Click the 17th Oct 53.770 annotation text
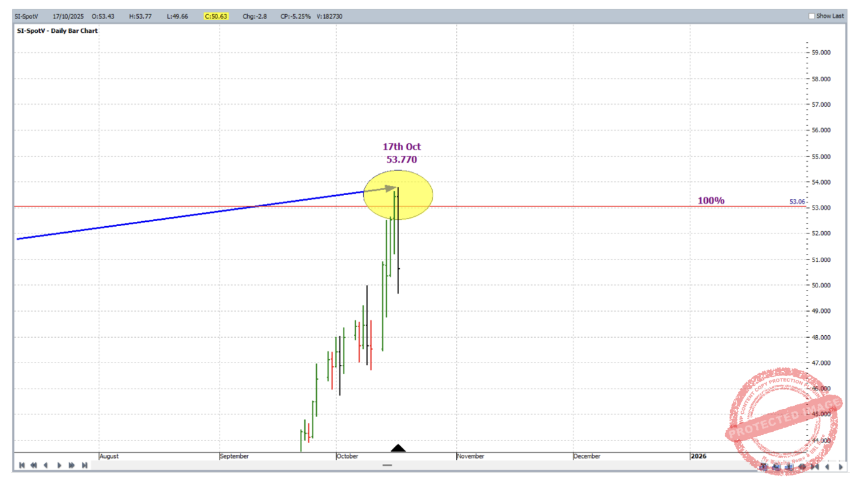Viewport: 864px width, 487px height. [x=401, y=153]
